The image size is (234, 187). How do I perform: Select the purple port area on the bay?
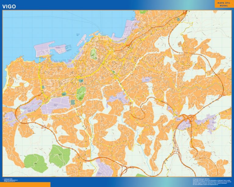[46, 49]
